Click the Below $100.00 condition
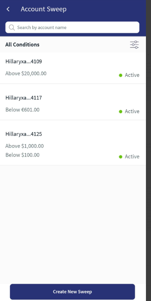 tap(23, 155)
